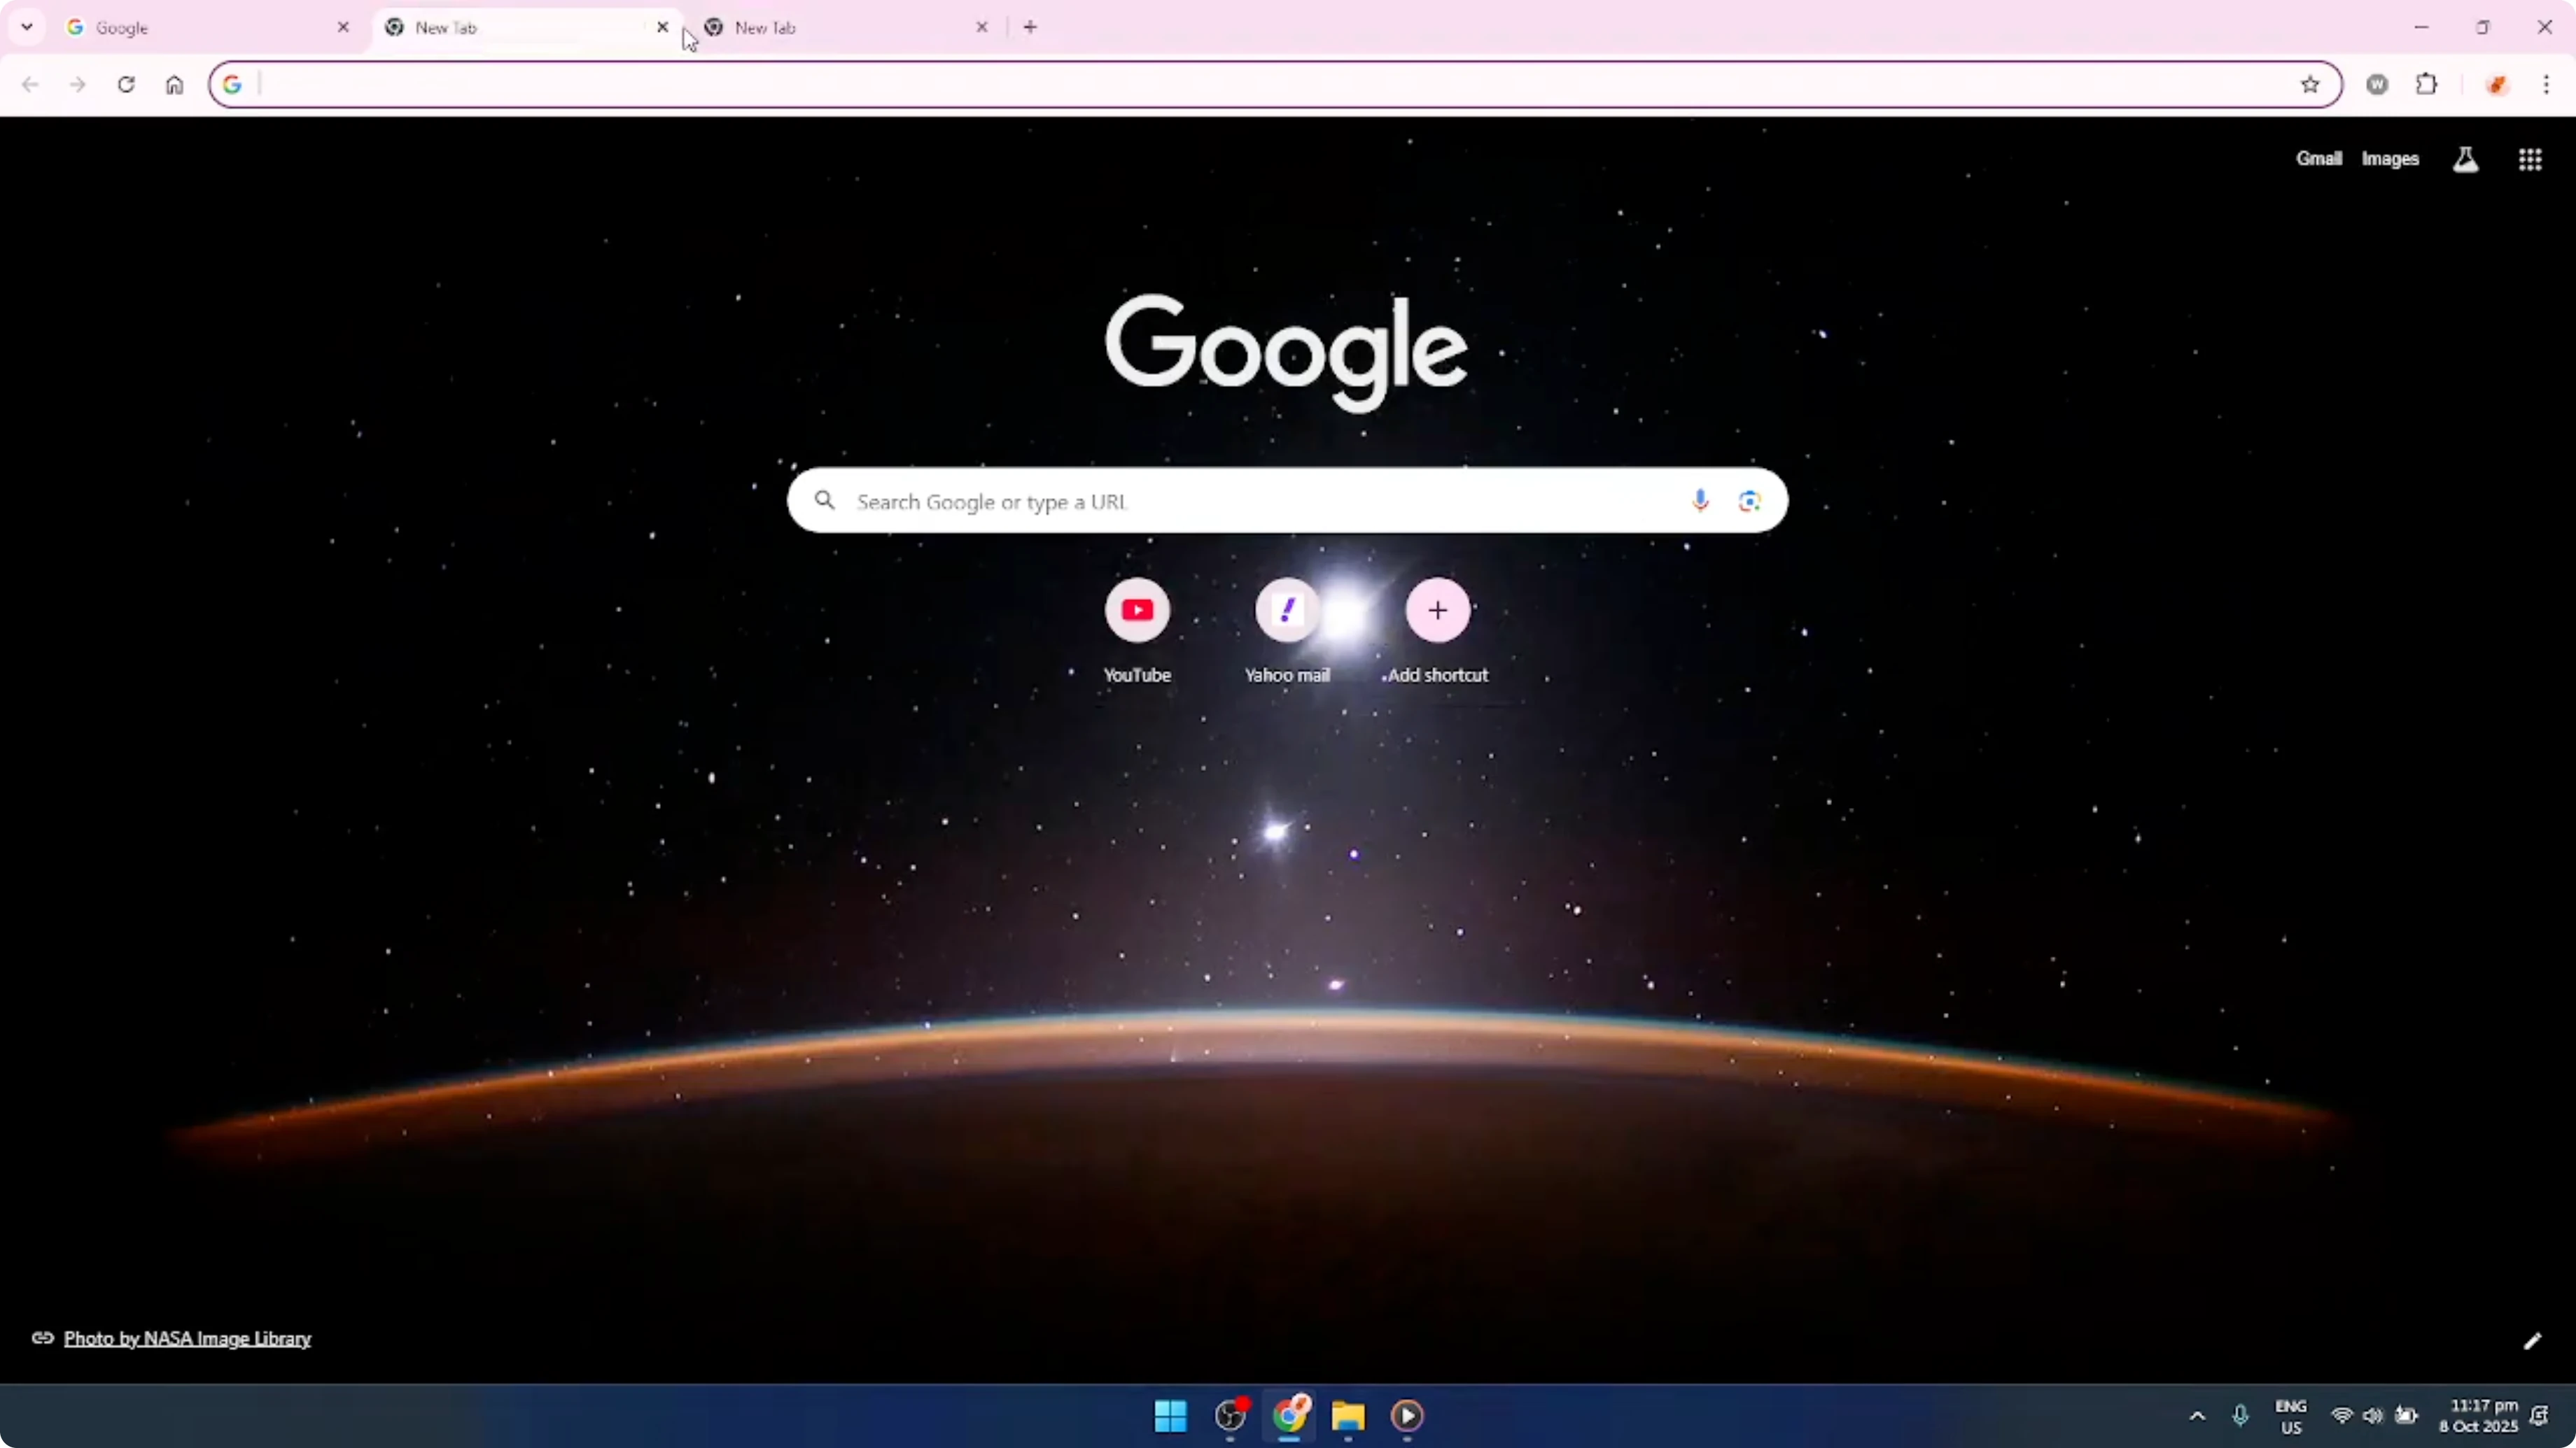Open the tab search dropdown arrow
The width and height of the screenshot is (2576, 1448).
coord(27,27)
